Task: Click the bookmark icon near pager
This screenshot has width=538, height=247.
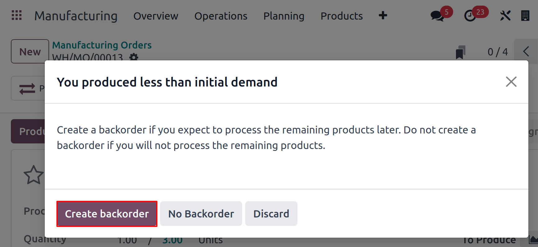Action: (x=461, y=52)
